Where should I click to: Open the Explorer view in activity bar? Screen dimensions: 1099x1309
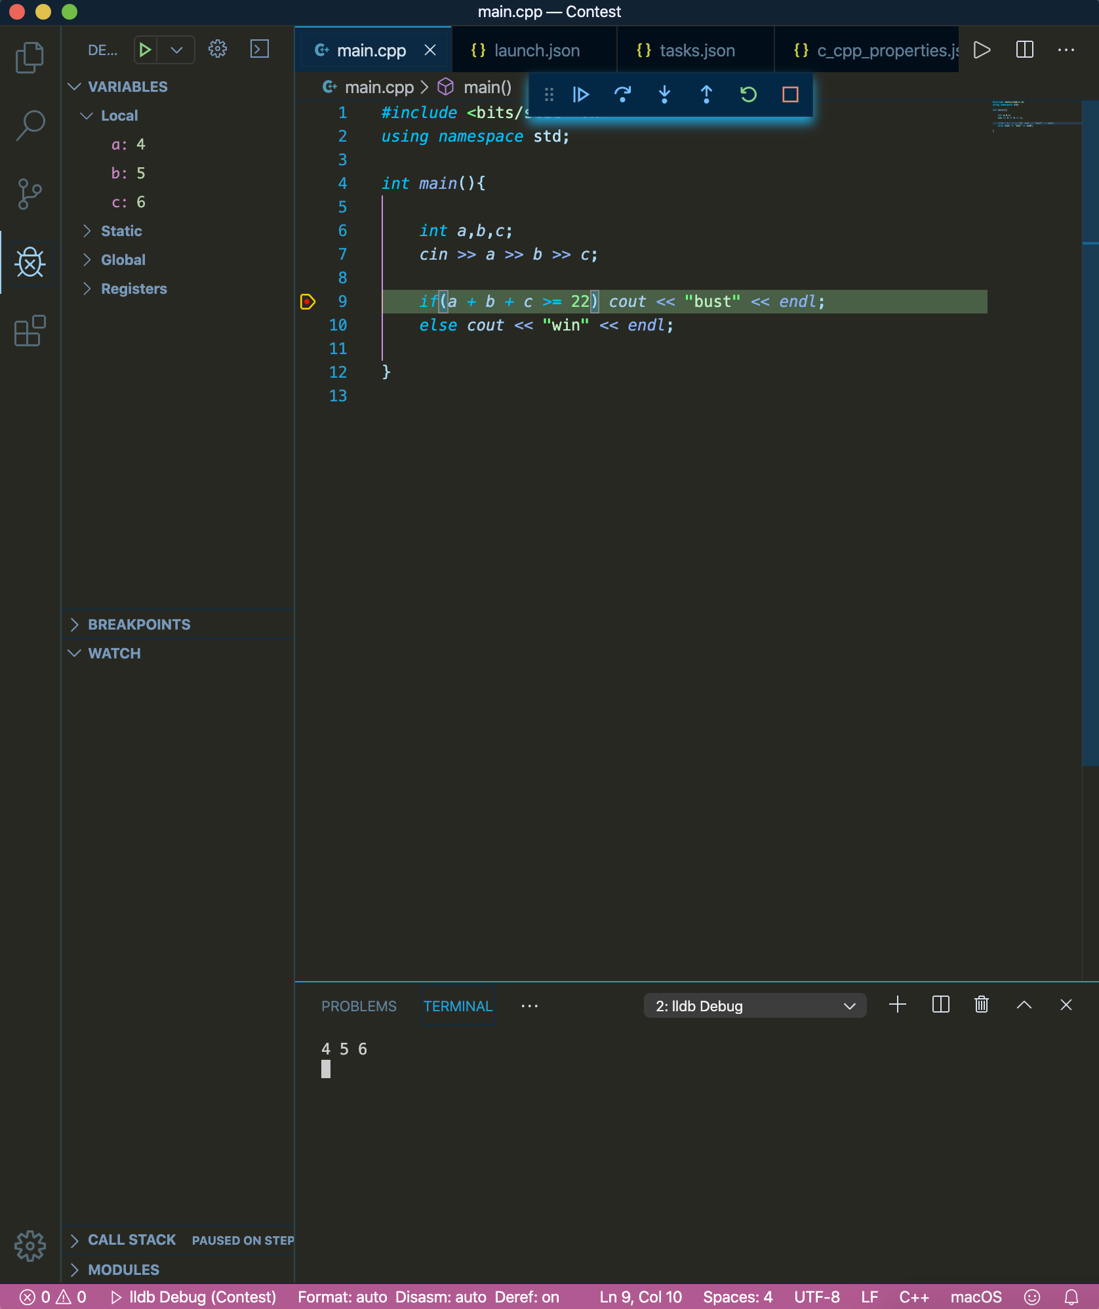tap(30, 57)
